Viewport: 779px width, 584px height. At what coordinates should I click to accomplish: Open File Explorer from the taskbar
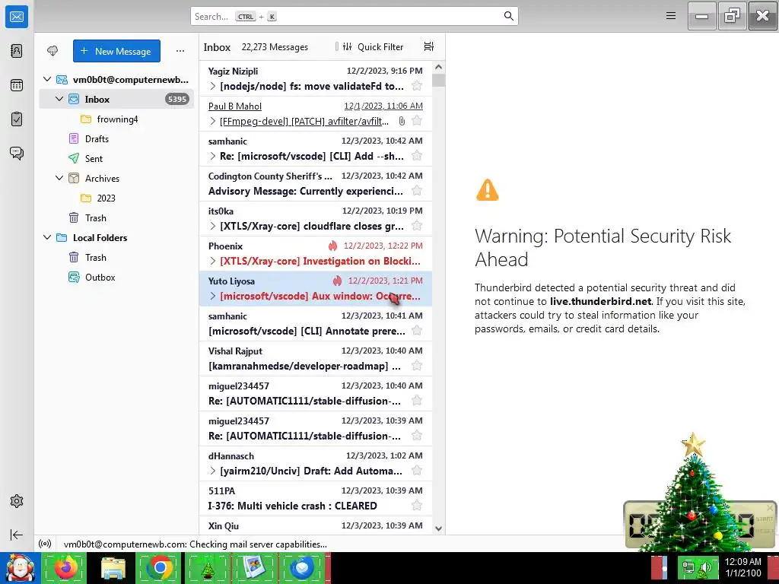113,567
